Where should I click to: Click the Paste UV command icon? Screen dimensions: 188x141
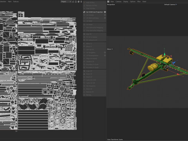[x=84, y=74]
